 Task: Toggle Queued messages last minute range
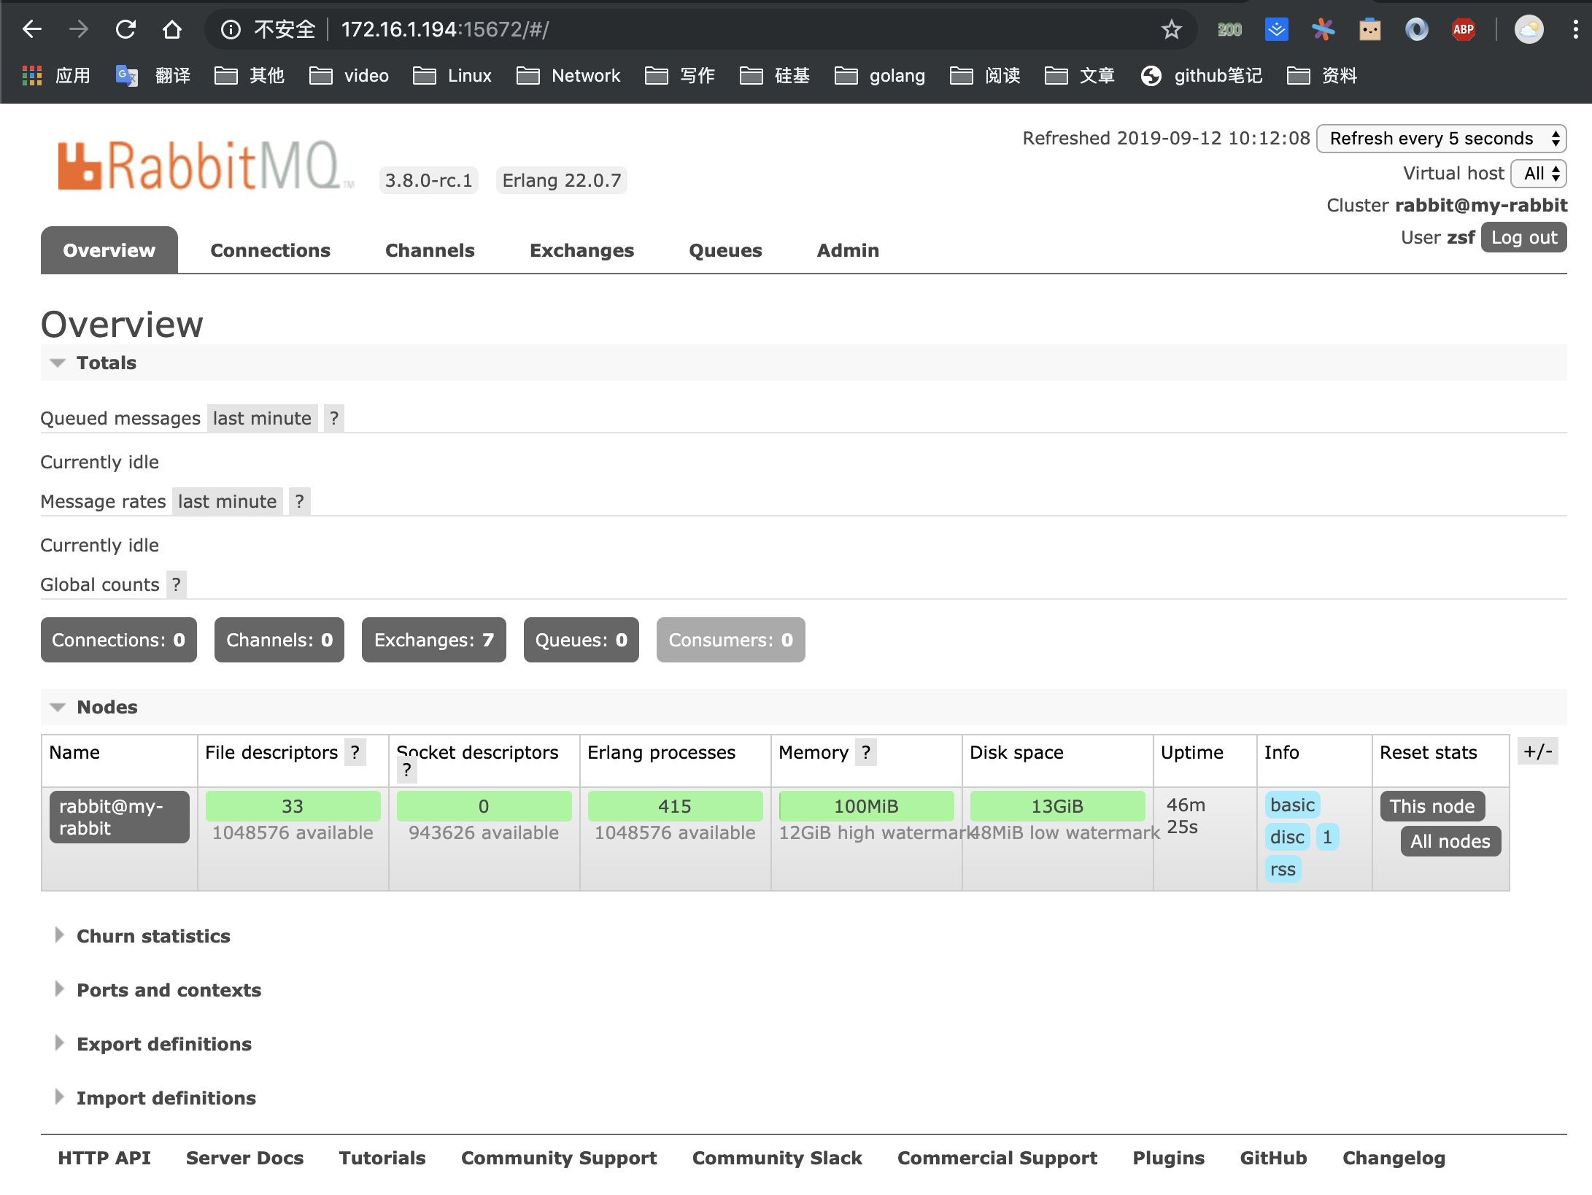pos(262,418)
